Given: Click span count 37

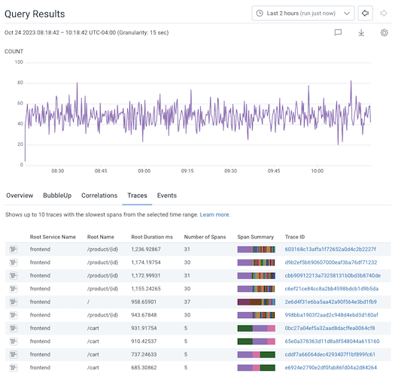Looking at the screenshot, I should (187, 302).
